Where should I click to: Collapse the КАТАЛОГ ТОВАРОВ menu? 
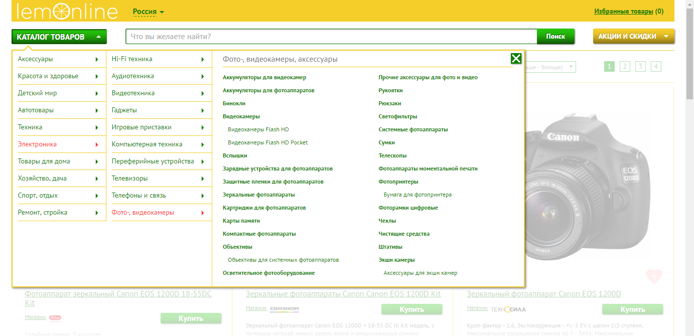coord(59,36)
